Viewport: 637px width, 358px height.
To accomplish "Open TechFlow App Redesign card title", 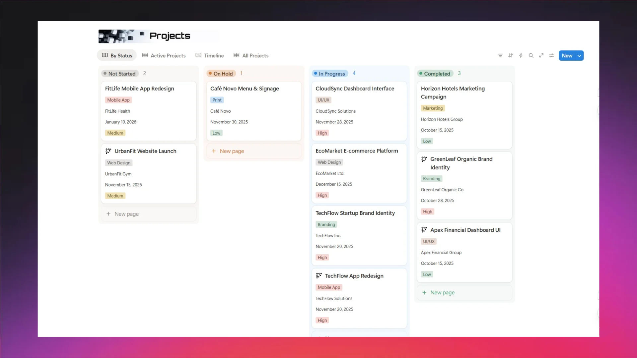I will pos(354,276).
